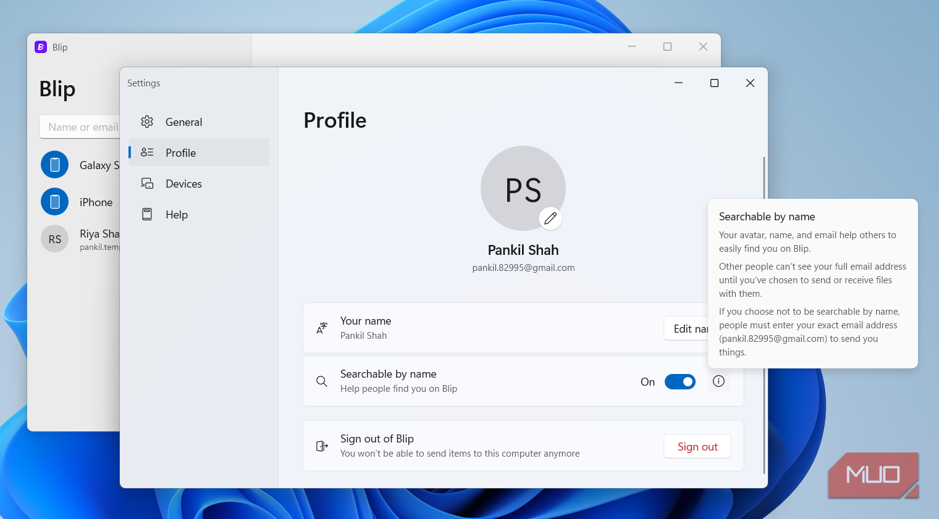Screen dimensions: 939x519
Task: Click the PS profile avatar circle
Action: tap(523, 188)
